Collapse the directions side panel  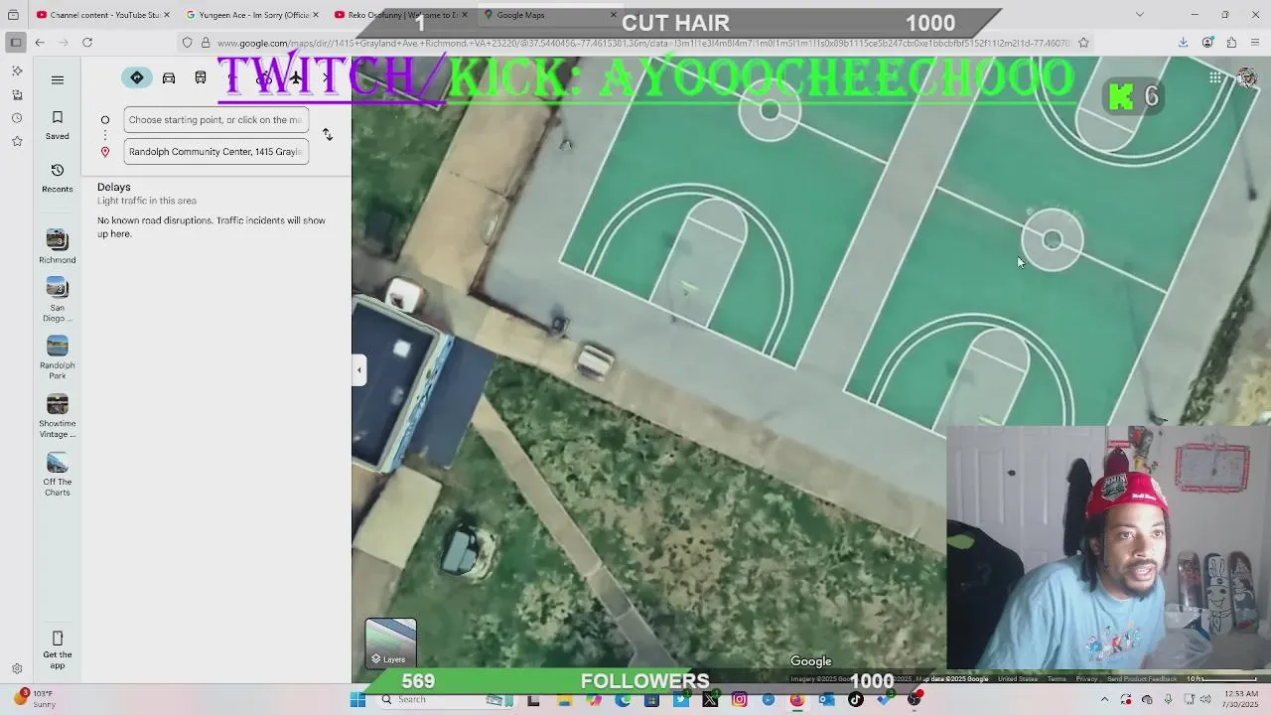[x=359, y=369]
